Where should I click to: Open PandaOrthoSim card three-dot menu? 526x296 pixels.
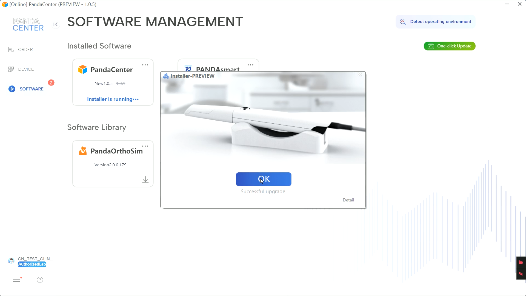[145, 146]
